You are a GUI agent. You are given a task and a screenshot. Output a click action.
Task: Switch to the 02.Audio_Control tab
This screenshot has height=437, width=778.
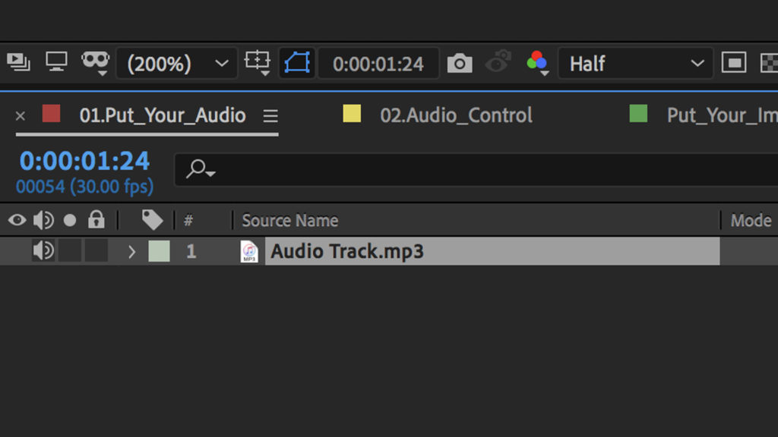click(456, 115)
